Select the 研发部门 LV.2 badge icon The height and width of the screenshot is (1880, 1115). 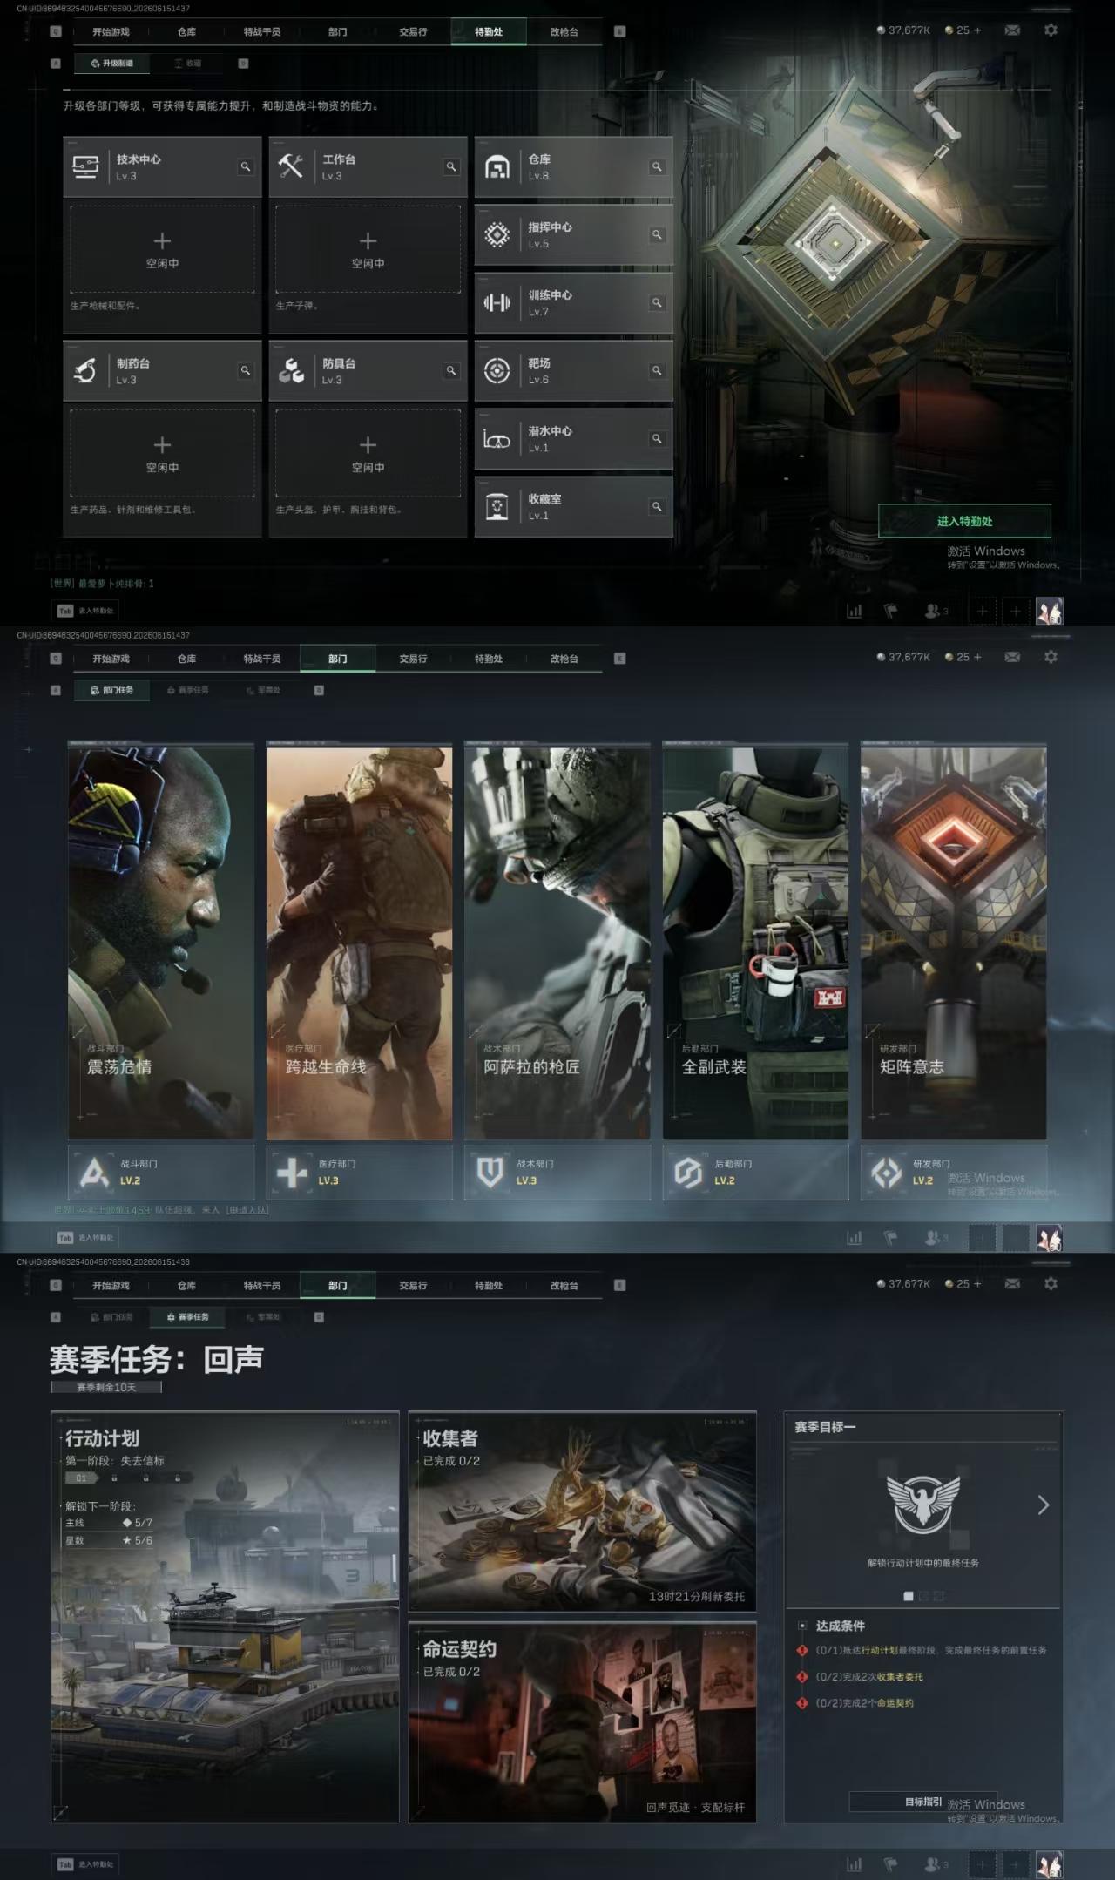coord(887,1173)
